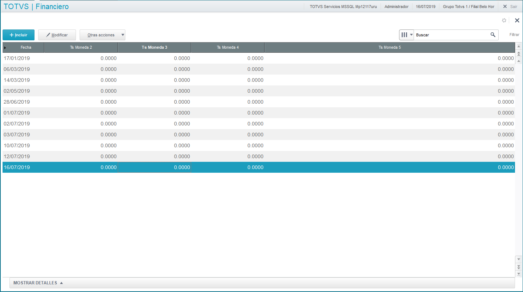Click the Sair exit button

(x=510, y=7)
